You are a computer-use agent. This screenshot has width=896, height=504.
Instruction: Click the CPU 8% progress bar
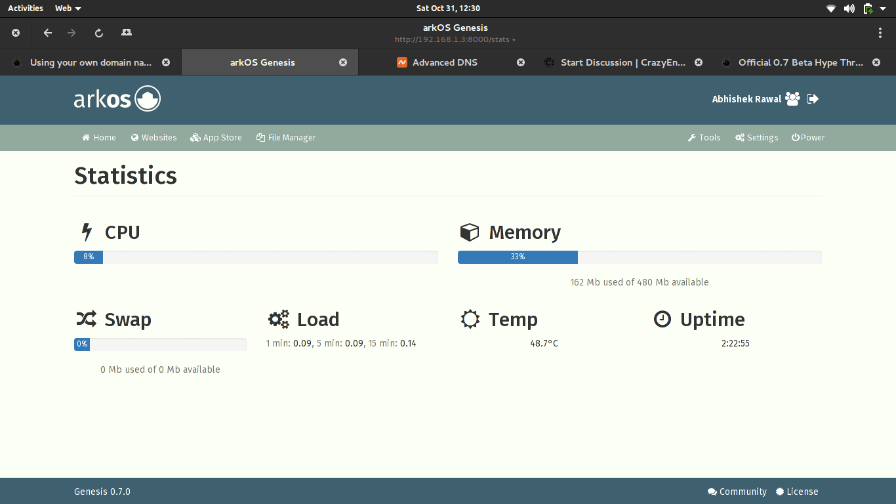(256, 257)
